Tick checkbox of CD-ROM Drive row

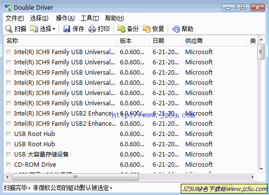pos(8,164)
